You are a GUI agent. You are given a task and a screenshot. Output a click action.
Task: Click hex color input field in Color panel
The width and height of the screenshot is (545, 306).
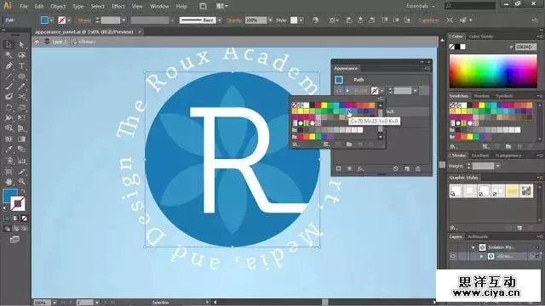[x=526, y=47]
